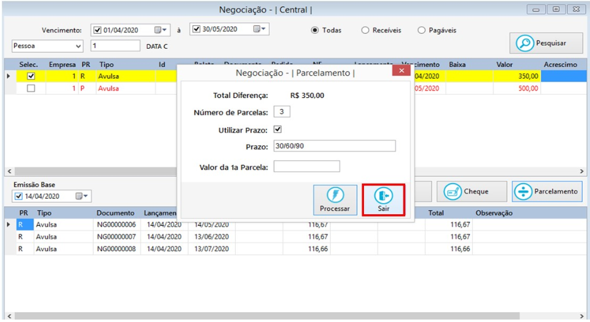Open calendar for Emissão Base date

(x=81, y=196)
